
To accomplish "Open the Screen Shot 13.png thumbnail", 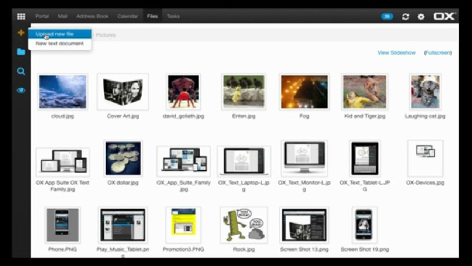I will [x=304, y=225].
